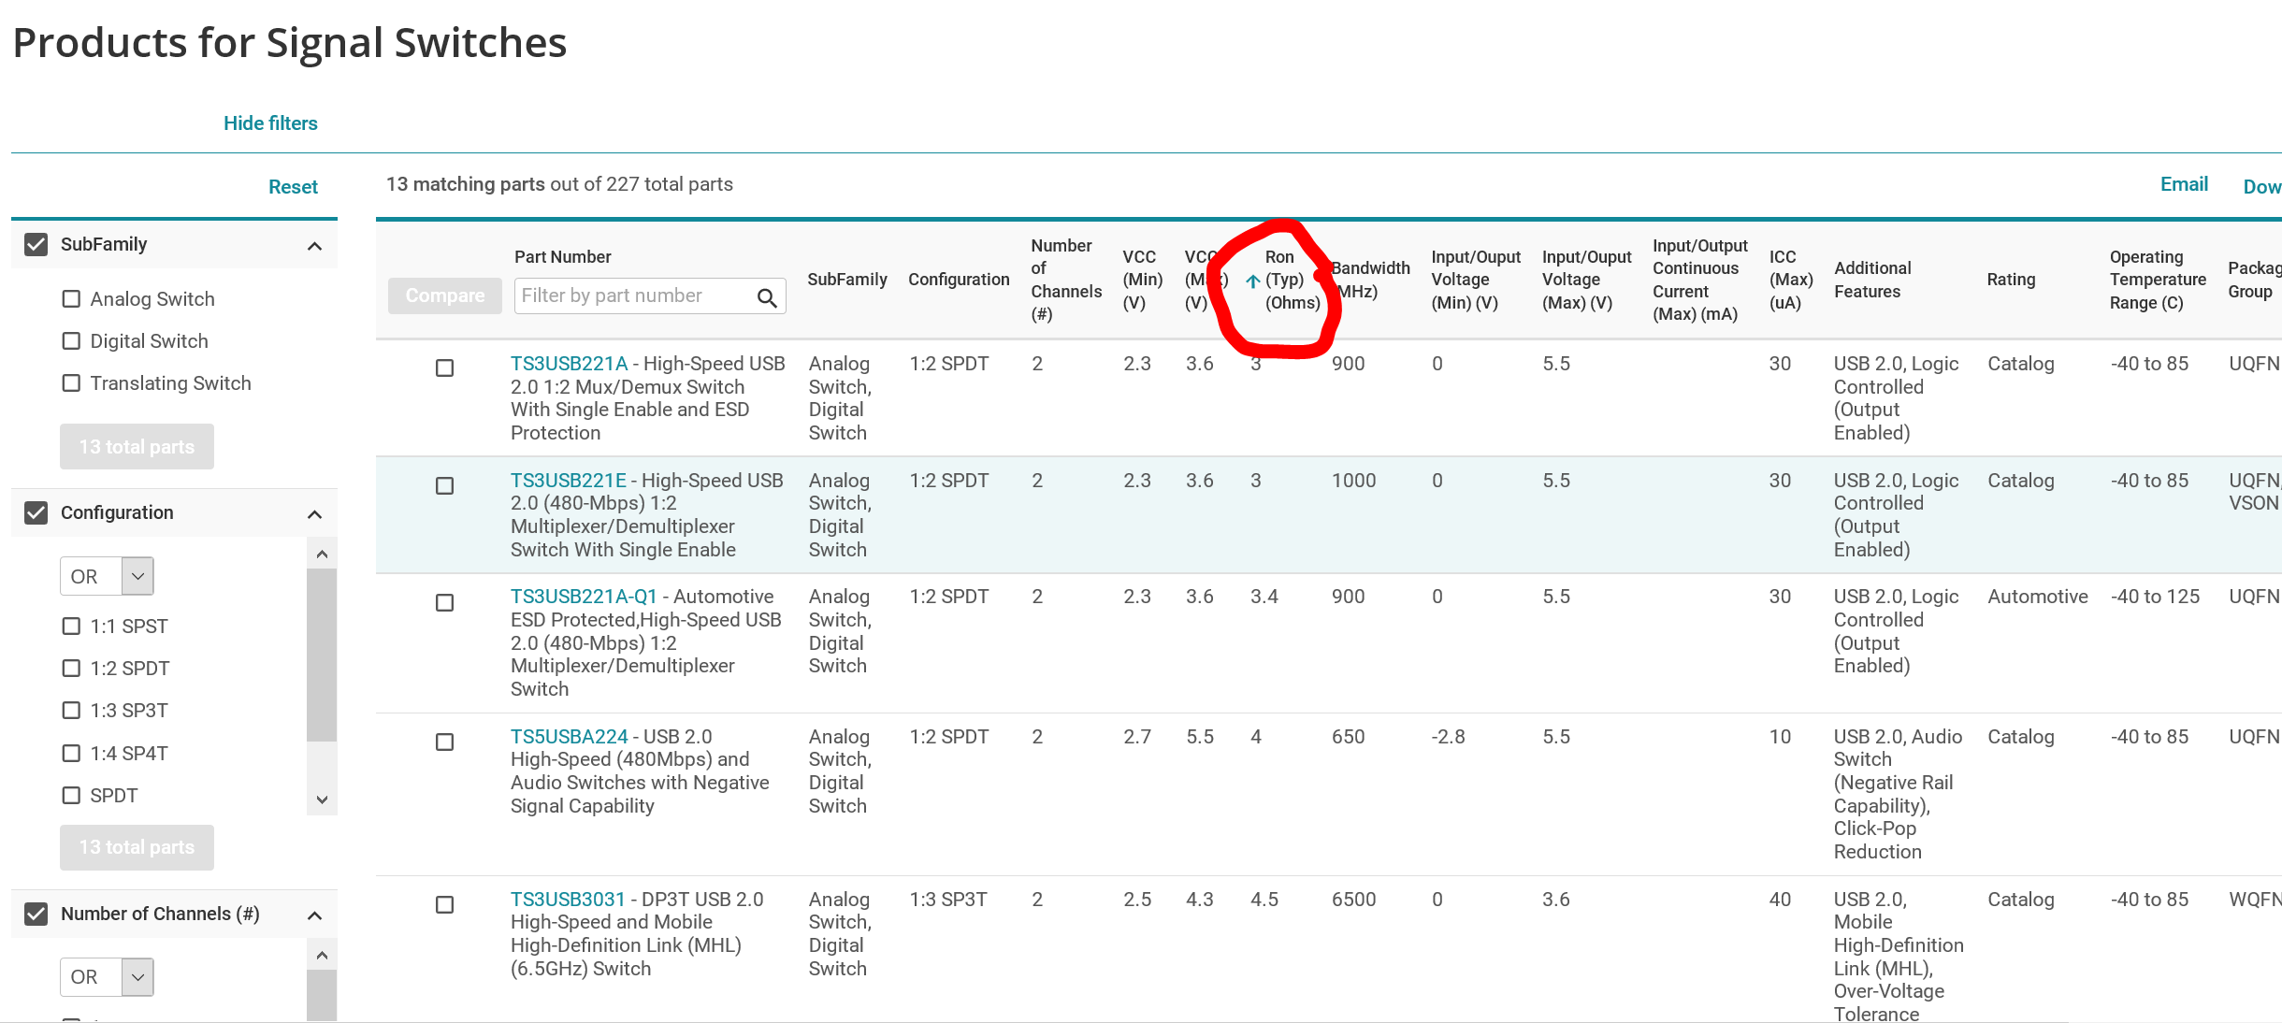The height and width of the screenshot is (1023, 2282).
Task: Click the Configuration list scrollbar thumb
Action: pos(322,655)
